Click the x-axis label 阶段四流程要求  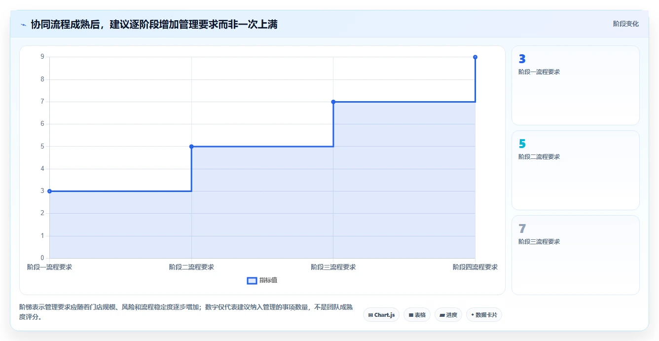pyautogui.click(x=475, y=267)
